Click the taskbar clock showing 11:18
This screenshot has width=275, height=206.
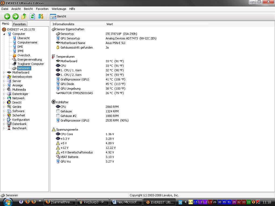coord(267,202)
